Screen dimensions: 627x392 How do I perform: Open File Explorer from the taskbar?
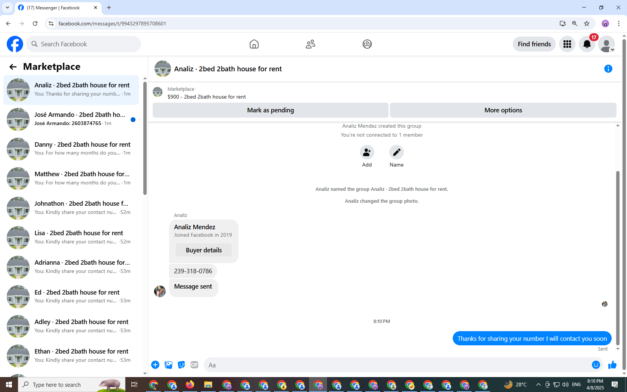pyautogui.click(x=208, y=385)
